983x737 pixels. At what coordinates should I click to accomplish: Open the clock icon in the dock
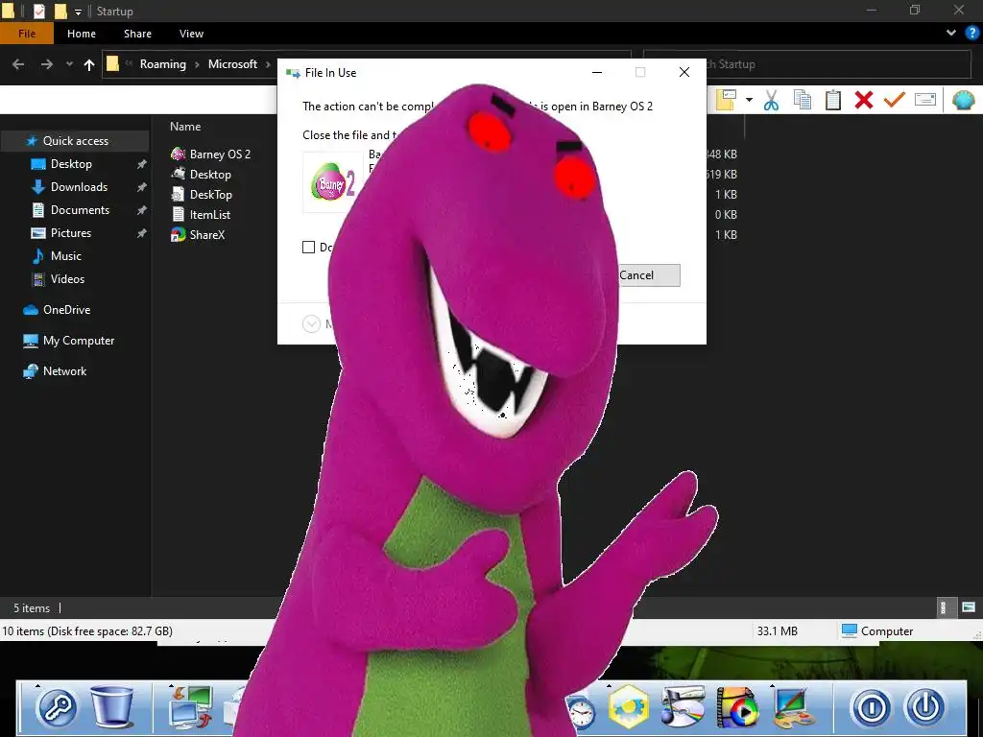(582, 713)
